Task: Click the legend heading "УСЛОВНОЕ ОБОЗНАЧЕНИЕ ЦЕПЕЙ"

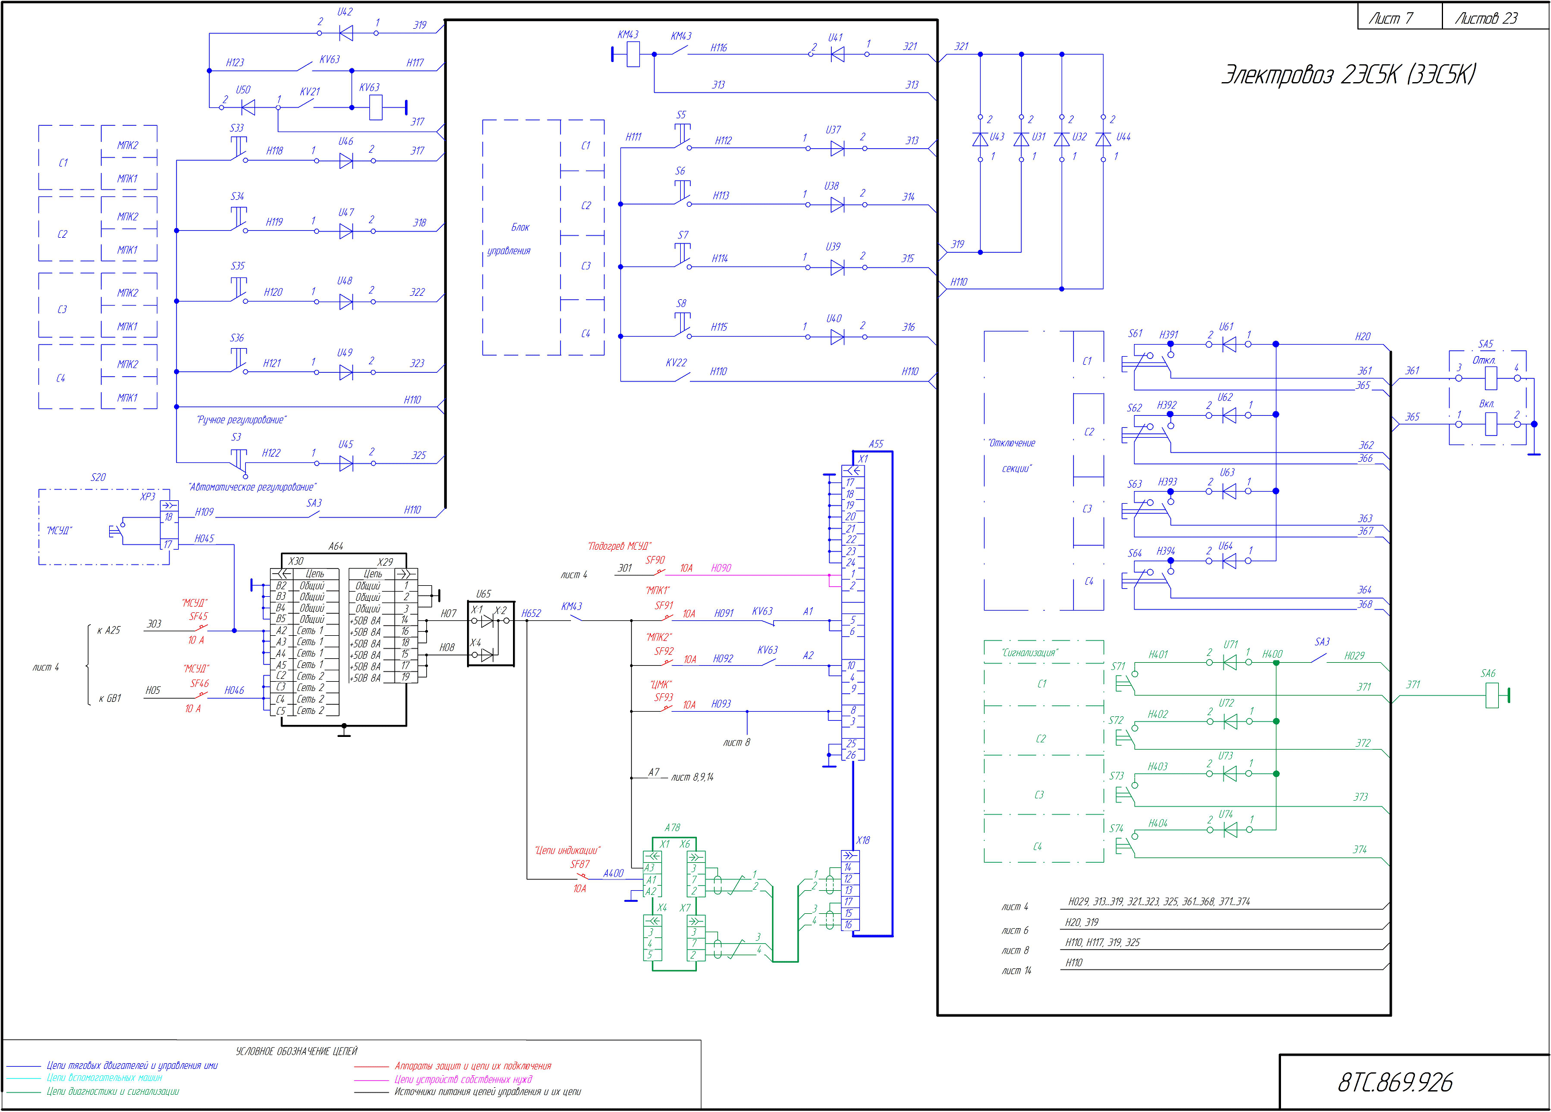Action: tap(296, 1051)
